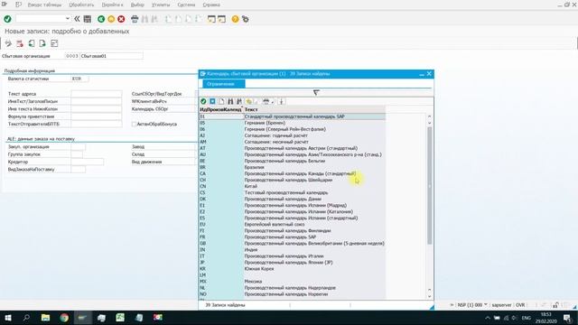Open the Обработать menu

[x=81, y=5]
